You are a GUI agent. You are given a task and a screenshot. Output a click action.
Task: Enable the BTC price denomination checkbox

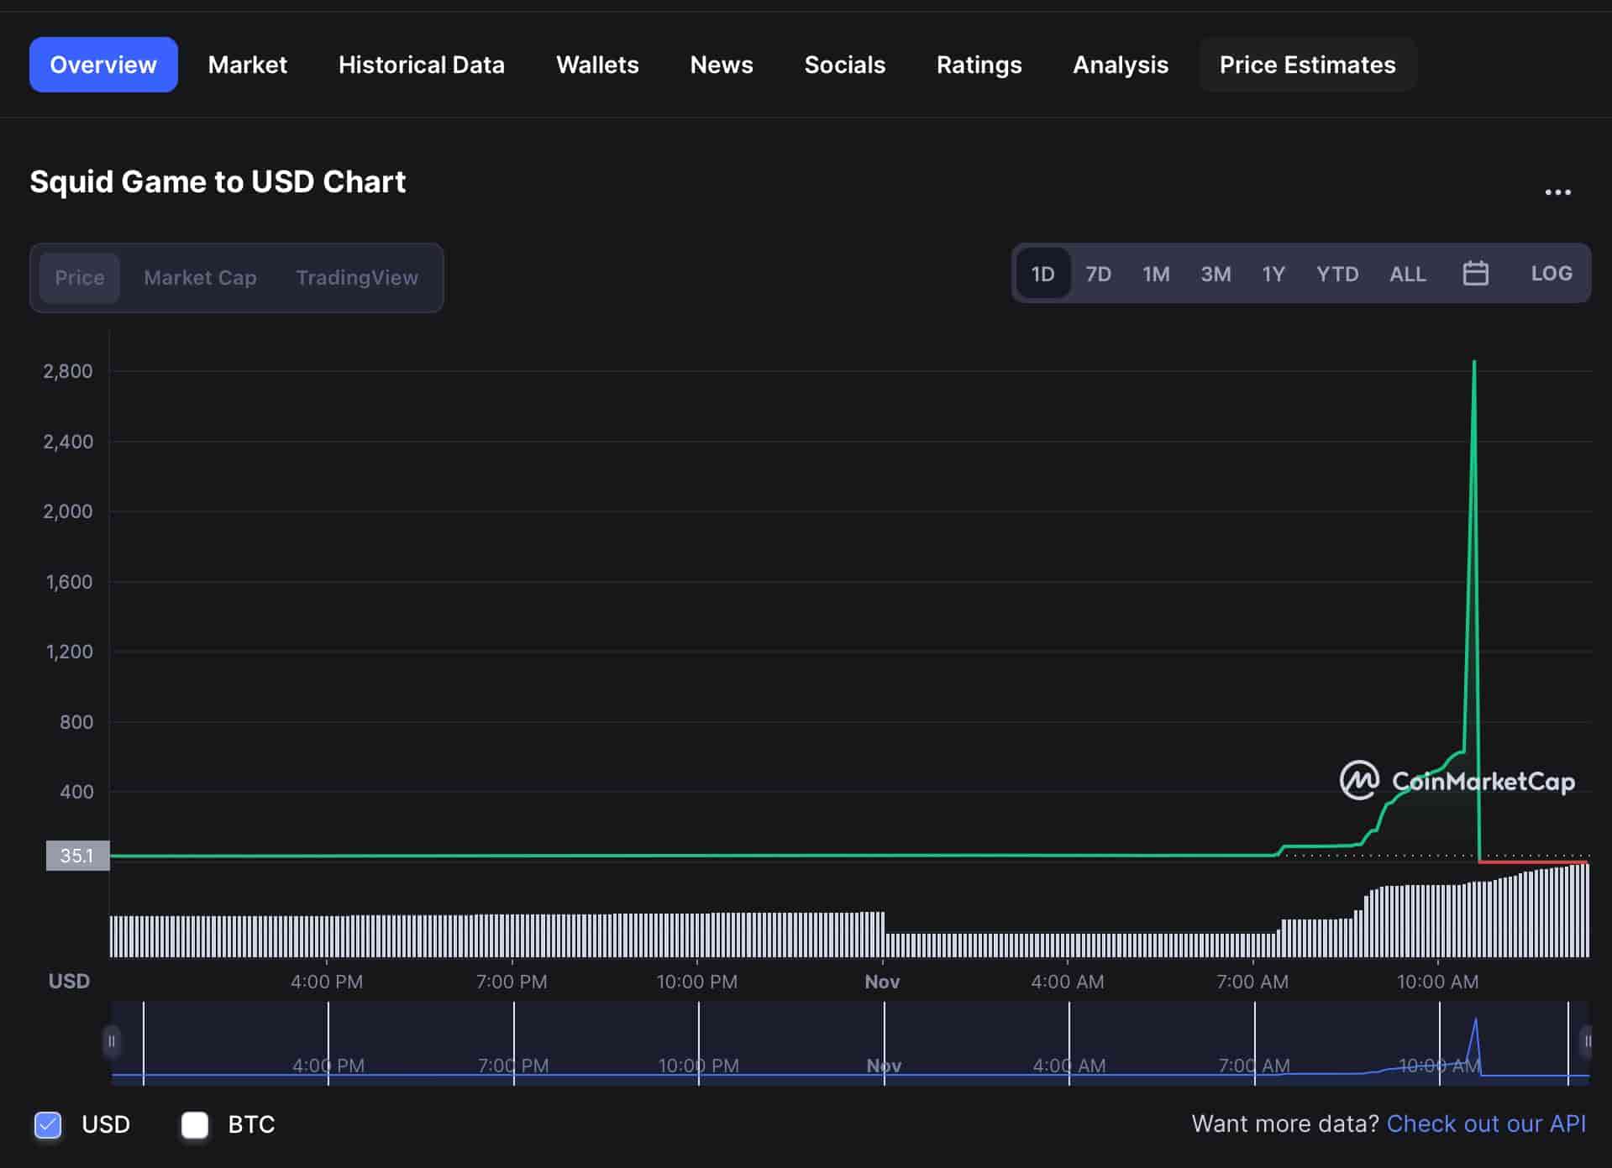pyautogui.click(x=194, y=1125)
